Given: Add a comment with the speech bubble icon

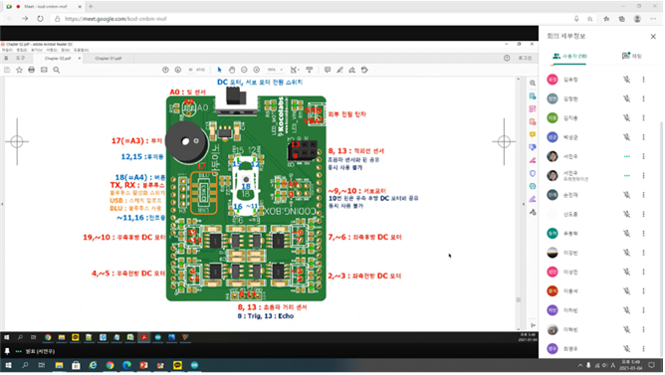Looking at the screenshot, I should point(328,70).
